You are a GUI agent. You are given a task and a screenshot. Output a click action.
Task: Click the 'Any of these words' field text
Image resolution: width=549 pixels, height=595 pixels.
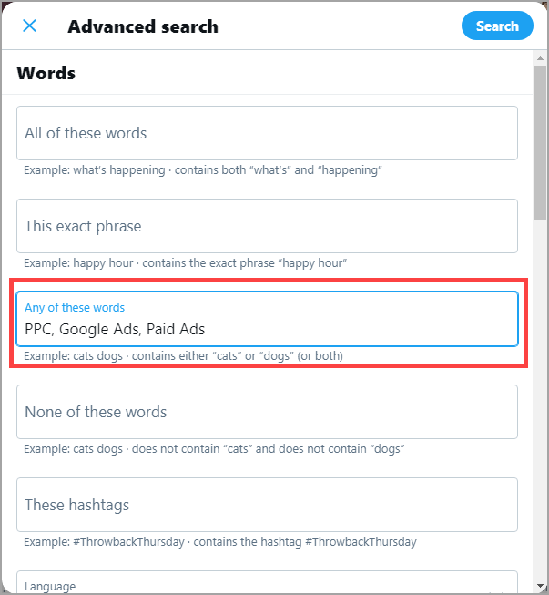coord(115,330)
